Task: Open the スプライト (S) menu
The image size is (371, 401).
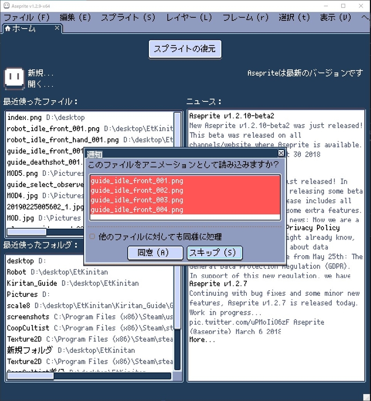Action: point(128,18)
